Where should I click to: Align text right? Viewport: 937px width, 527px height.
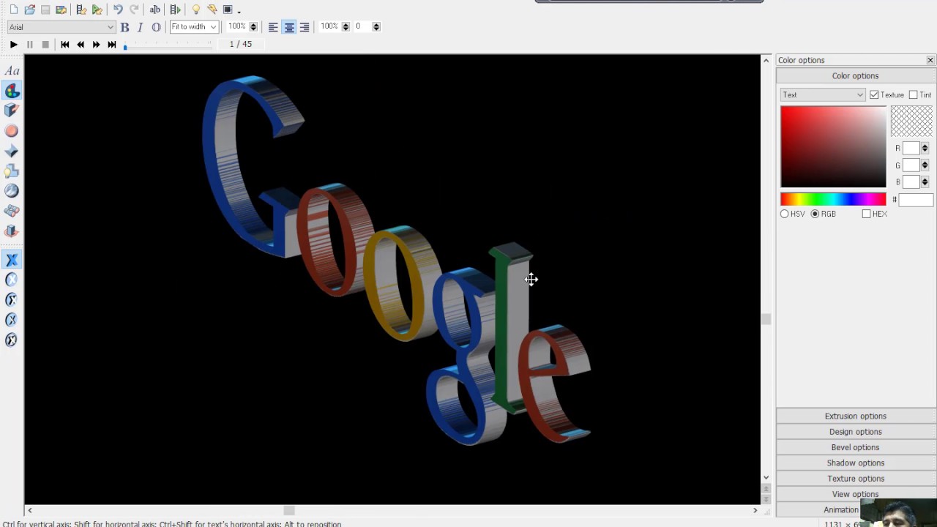(x=305, y=27)
